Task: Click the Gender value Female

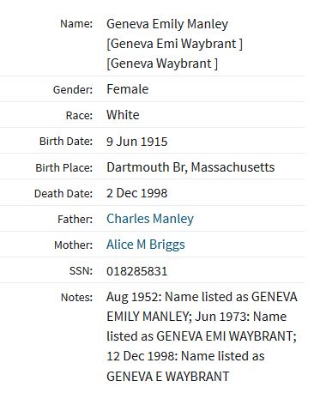Action: (128, 89)
